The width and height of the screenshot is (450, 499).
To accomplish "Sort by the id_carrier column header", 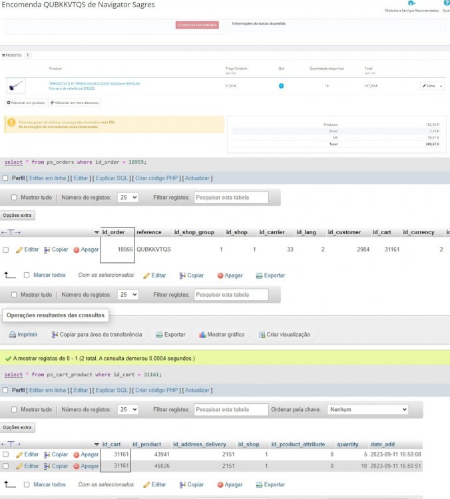I will point(272,232).
